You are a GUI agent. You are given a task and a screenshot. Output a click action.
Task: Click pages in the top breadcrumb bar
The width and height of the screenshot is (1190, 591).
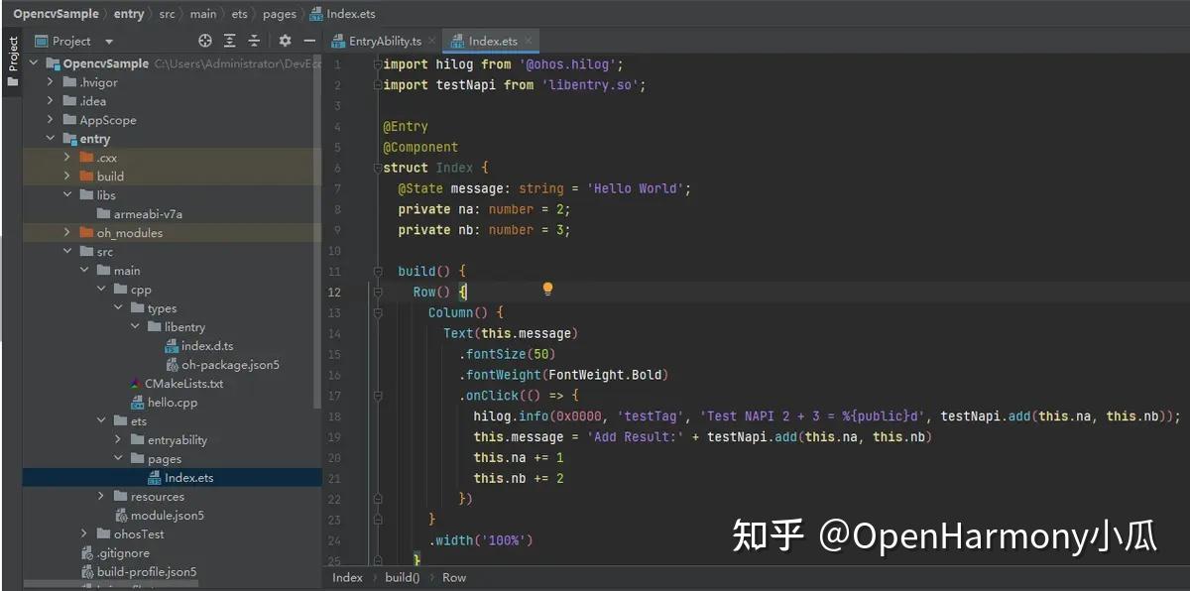[279, 13]
